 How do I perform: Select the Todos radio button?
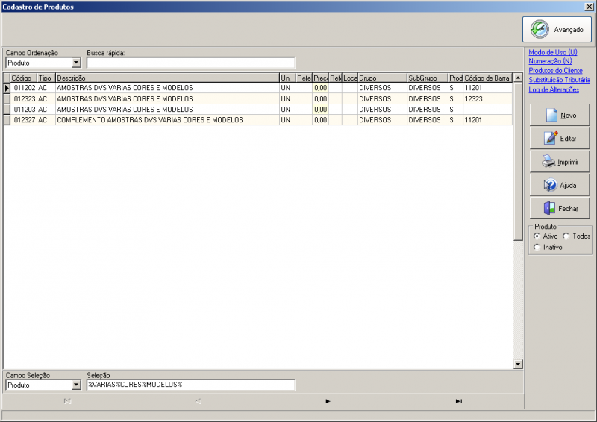566,236
